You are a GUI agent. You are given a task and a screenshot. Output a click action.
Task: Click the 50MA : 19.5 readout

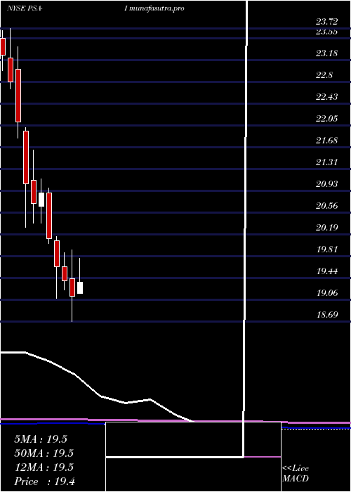point(44,453)
